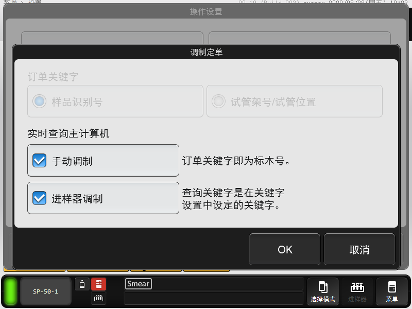The image size is (412, 309).
Task: Toggle the 进样器调制 checkbox
Action: pyautogui.click(x=40, y=198)
